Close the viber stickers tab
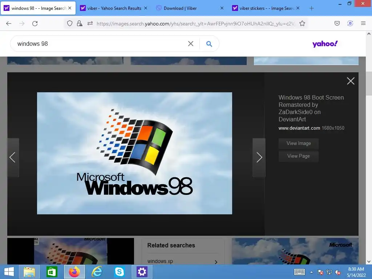Screen dimensions: 372x279 point(298,8)
